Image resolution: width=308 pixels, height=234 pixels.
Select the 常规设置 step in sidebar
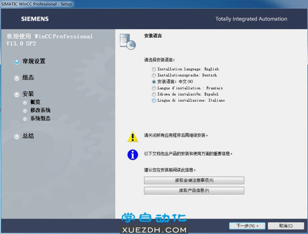(30, 61)
